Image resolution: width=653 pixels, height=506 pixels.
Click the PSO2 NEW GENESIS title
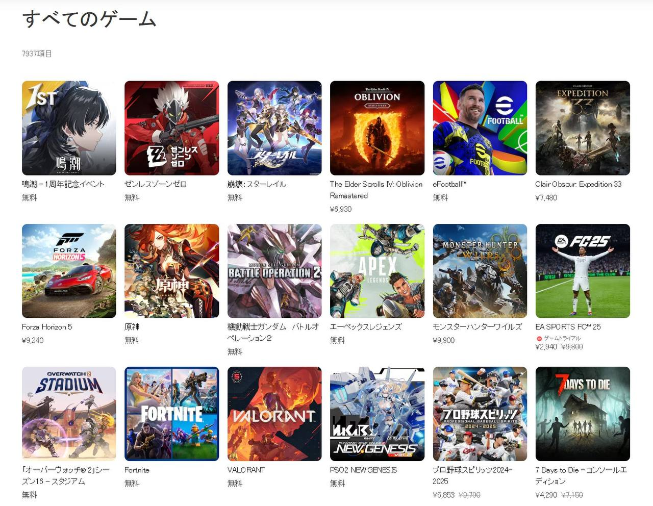click(x=363, y=470)
